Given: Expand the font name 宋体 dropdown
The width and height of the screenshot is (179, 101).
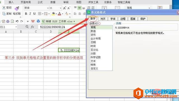Looking at the screenshot, I should pos(48,8).
